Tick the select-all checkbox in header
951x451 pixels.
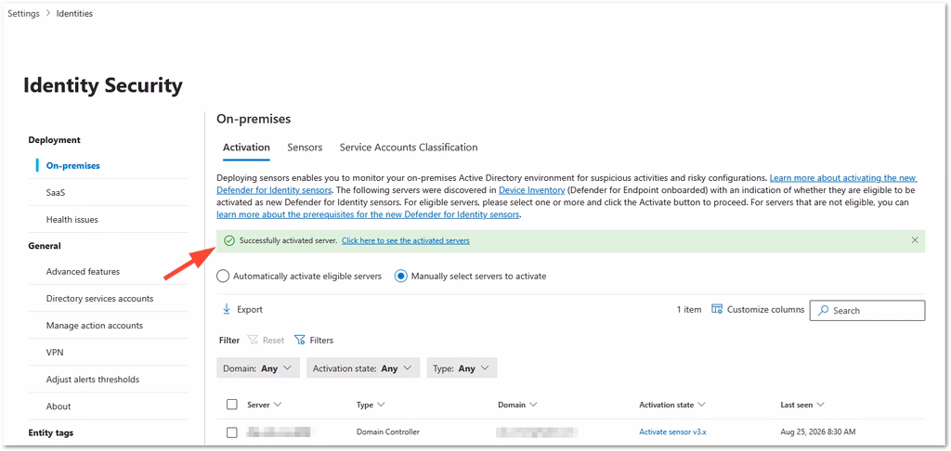pos(231,405)
